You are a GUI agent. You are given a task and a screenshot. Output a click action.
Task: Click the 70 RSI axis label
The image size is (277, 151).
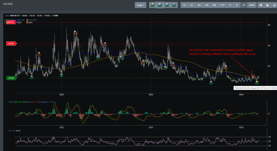[269, 137]
